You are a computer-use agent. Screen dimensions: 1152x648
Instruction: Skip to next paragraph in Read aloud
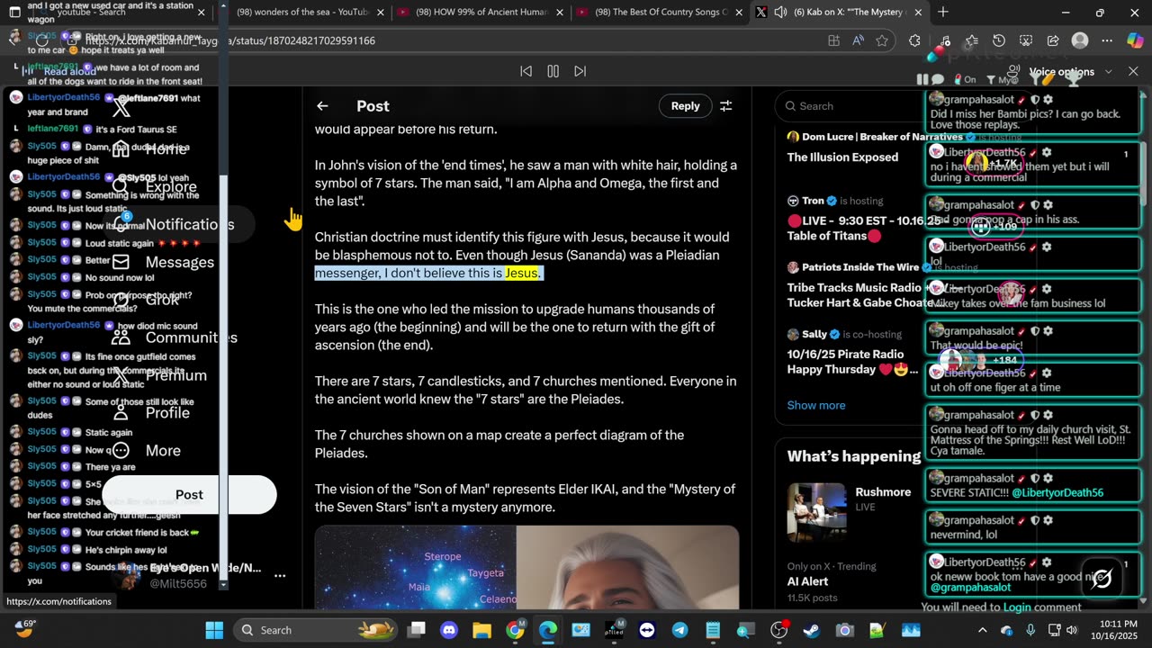click(580, 71)
